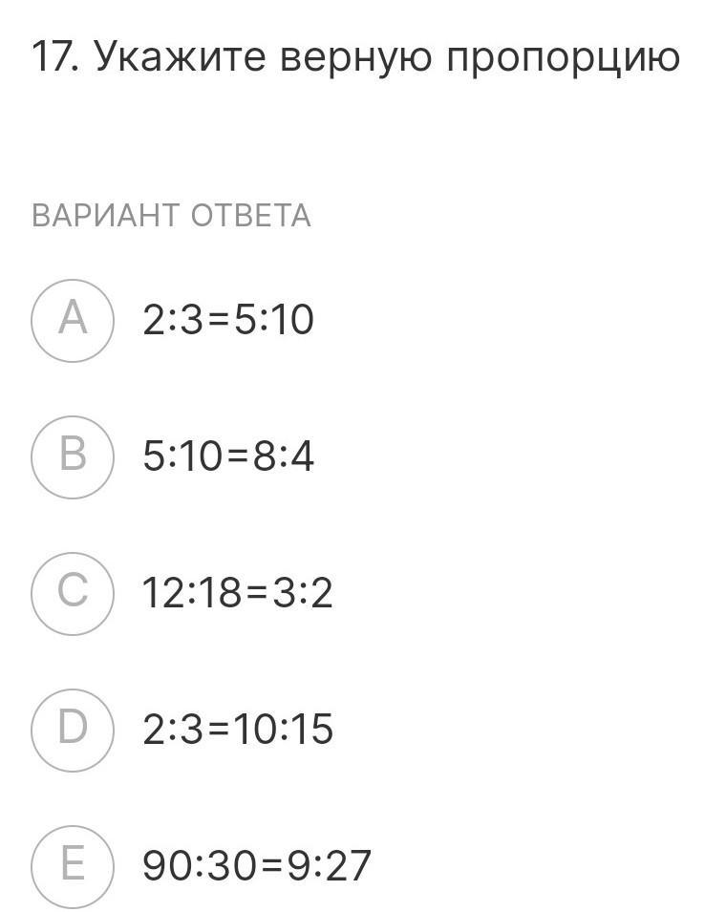Viewport: 726px width, 912px height.
Task: Click the word "пропорцию" in the heading
Action: click(x=564, y=59)
